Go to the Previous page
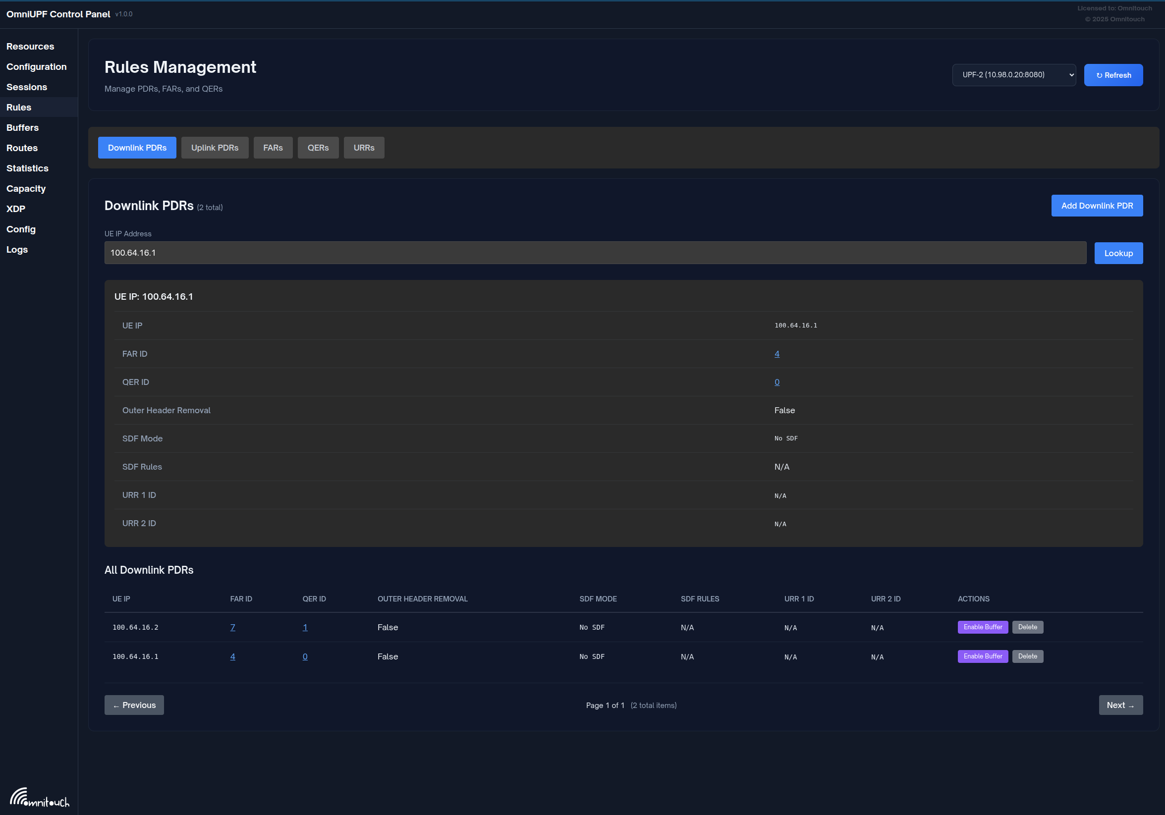 (134, 705)
